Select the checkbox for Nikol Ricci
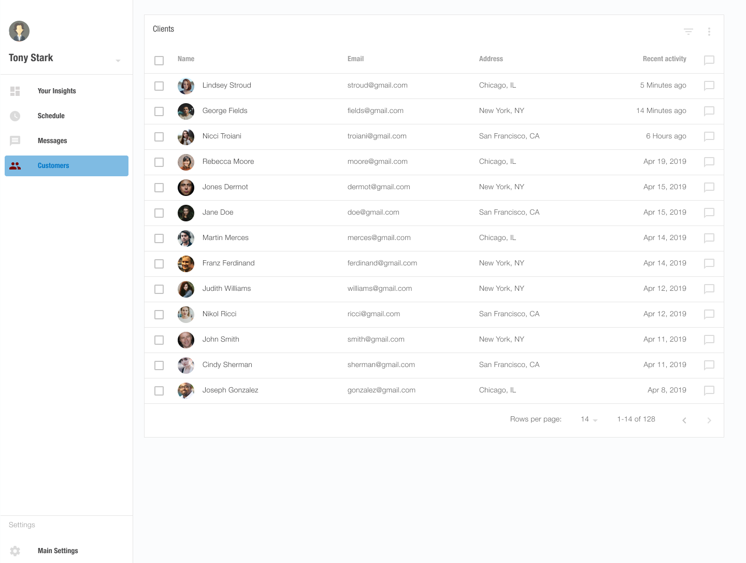The width and height of the screenshot is (746, 563). [x=159, y=315]
